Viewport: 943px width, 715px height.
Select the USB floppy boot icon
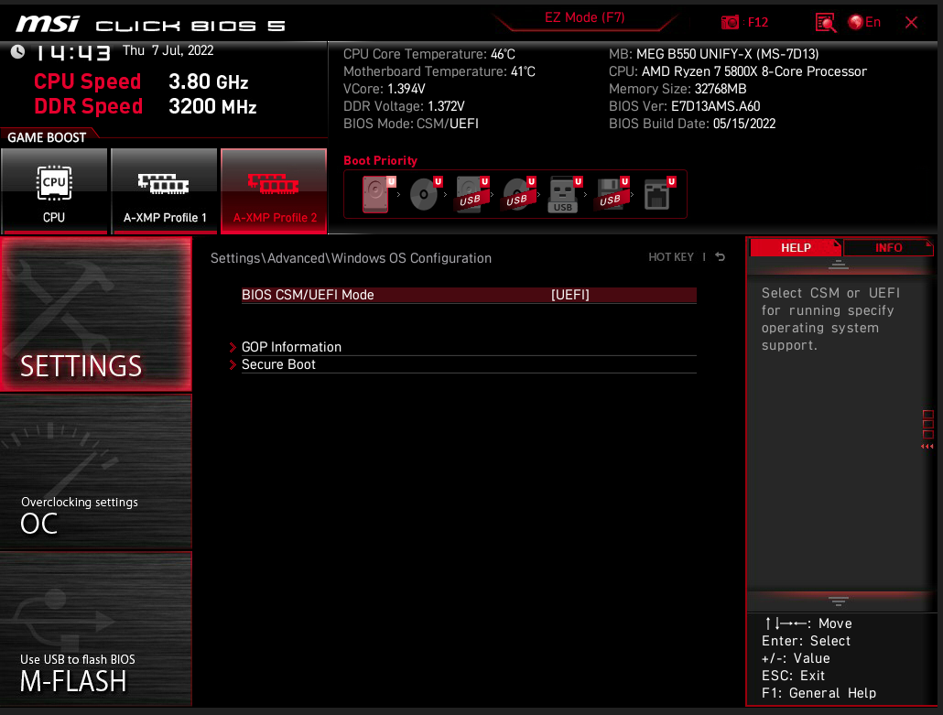click(x=612, y=194)
